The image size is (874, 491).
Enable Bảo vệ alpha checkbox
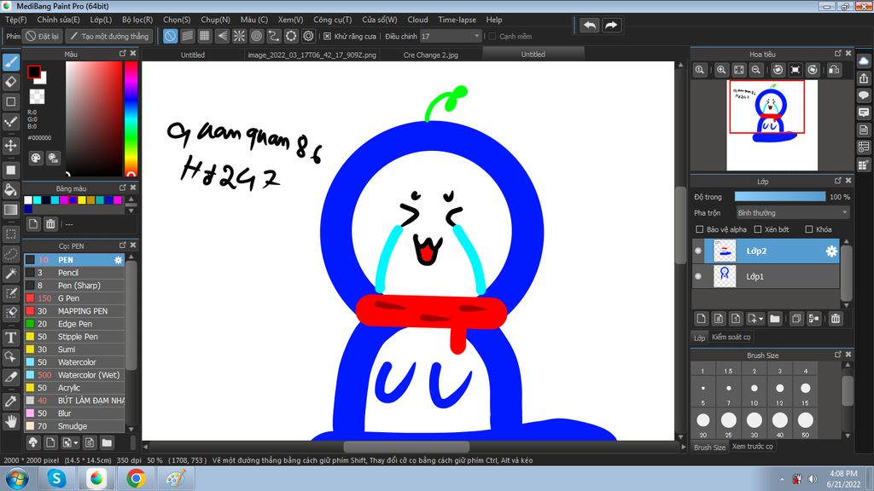click(x=700, y=229)
